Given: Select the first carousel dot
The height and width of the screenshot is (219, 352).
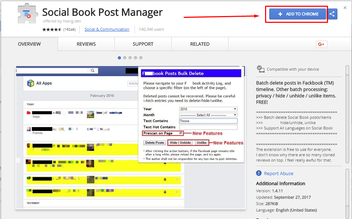Looking at the screenshot, I should coord(119,58).
